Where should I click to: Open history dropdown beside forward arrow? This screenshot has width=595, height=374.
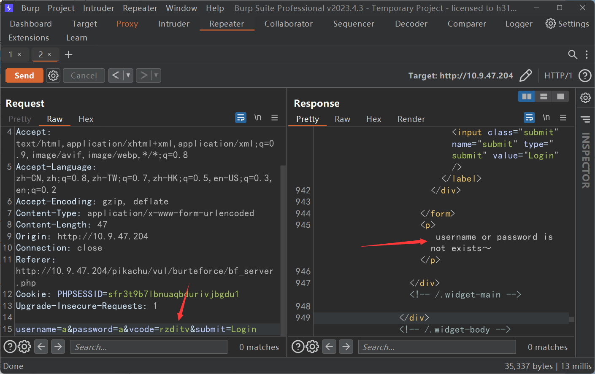[x=156, y=75]
